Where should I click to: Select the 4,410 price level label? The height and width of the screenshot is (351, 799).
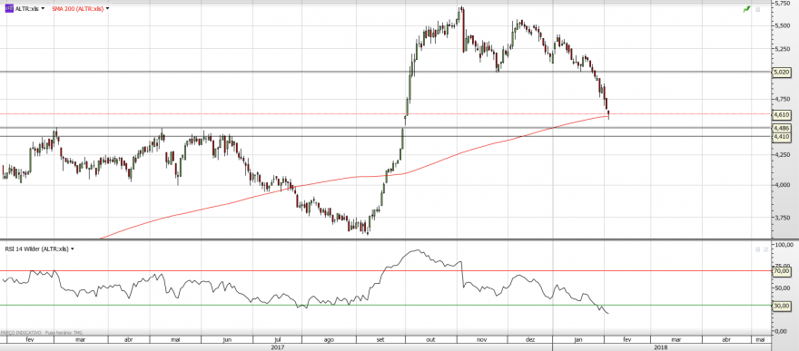(782, 137)
